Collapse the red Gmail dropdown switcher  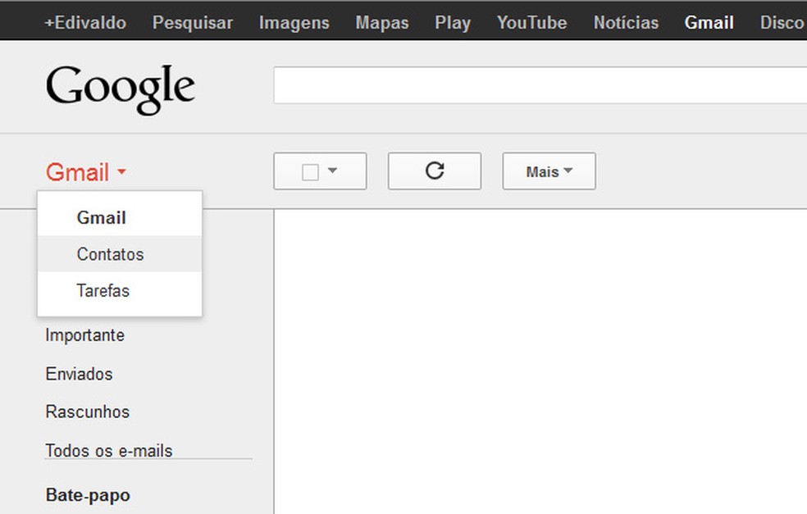(85, 172)
